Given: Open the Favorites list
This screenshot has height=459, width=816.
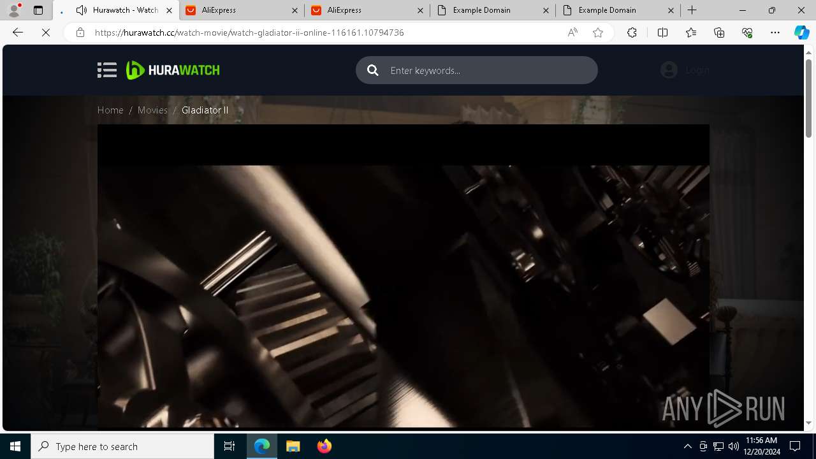Looking at the screenshot, I should tap(691, 33).
